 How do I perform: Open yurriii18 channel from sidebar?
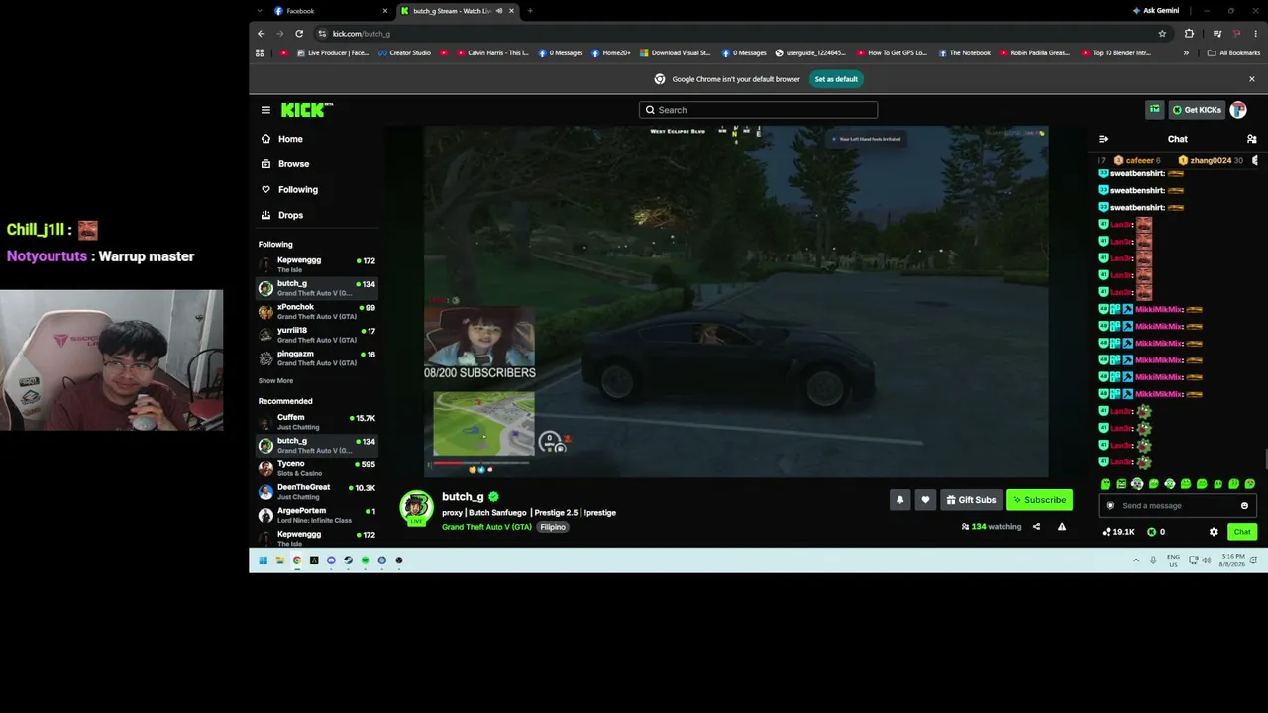pyautogui.click(x=317, y=335)
